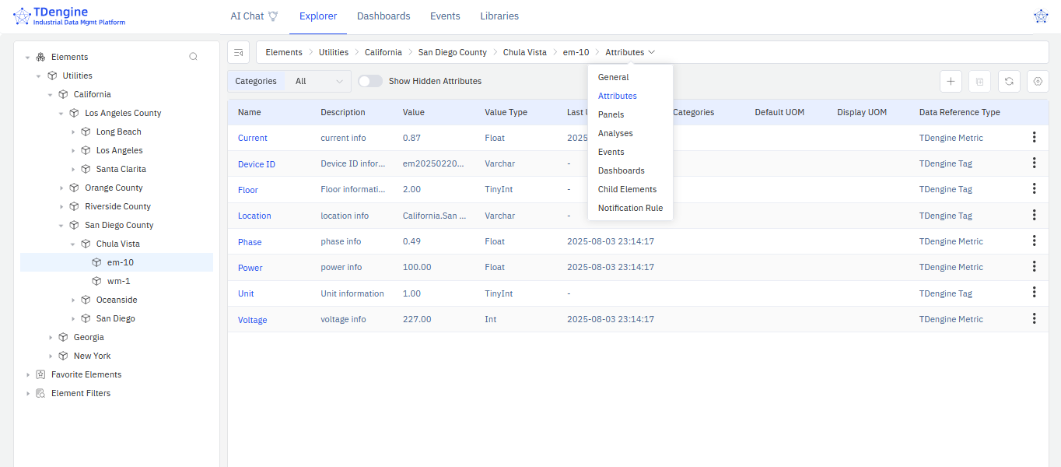Open the All categories dropdown
This screenshot has height=467, width=1061.
click(317, 80)
